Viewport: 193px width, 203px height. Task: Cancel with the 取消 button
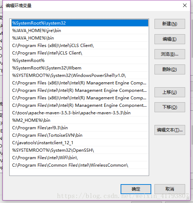170,189
